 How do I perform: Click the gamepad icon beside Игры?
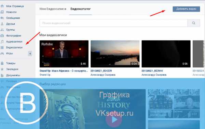(x=2, y=53)
